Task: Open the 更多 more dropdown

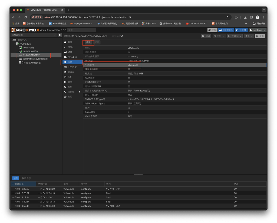Action: pyautogui.click(x=249, y=36)
